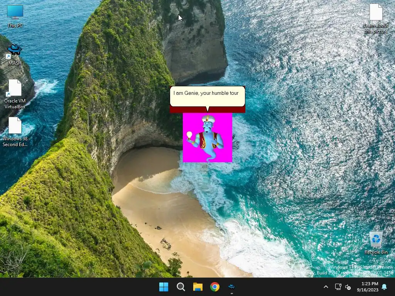Open taskbar Search

click(x=181, y=287)
